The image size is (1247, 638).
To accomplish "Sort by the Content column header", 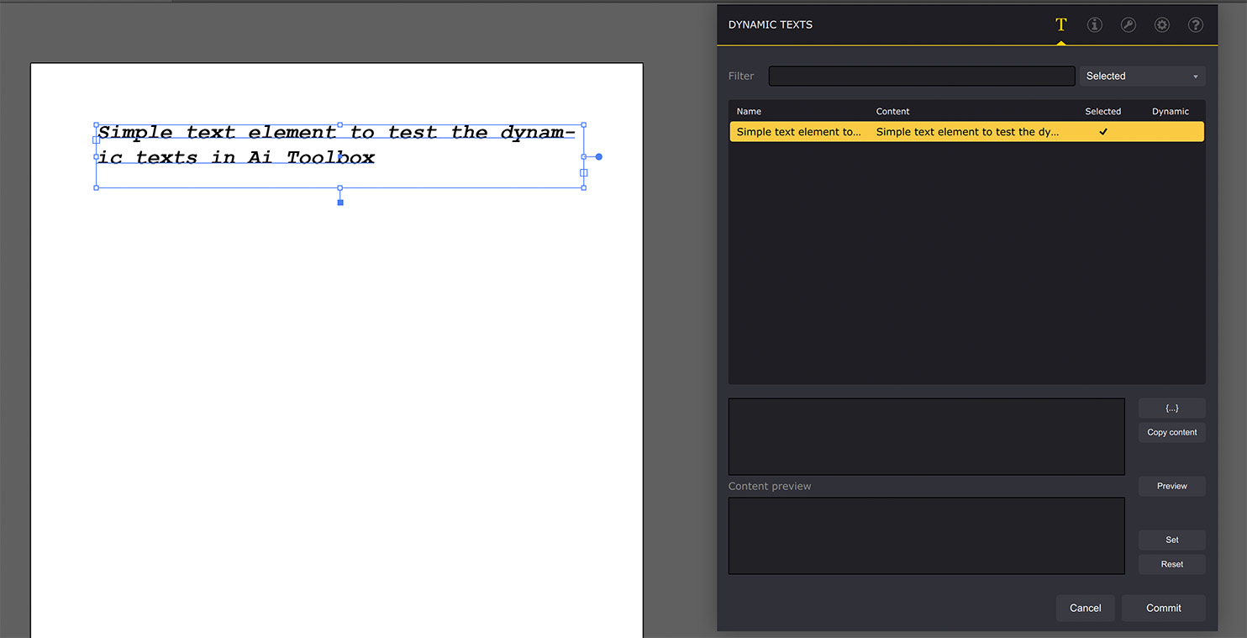I will tap(892, 111).
